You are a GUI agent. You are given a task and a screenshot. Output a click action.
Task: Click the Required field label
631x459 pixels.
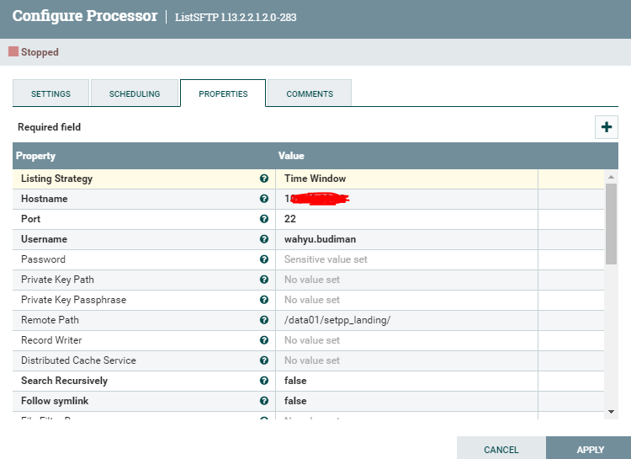click(x=49, y=127)
